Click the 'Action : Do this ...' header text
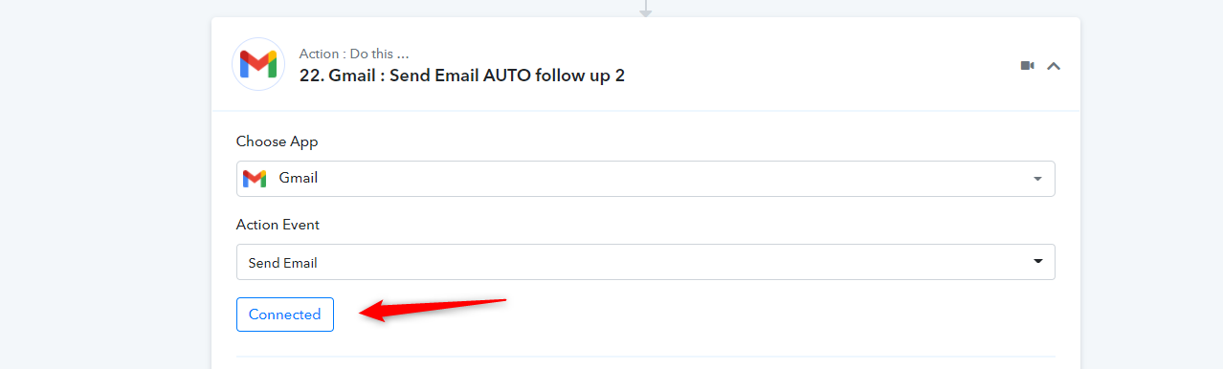Image resolution: width=1223 pixels, height=369 pixels. pyautogui.click(x=354, y=54)
